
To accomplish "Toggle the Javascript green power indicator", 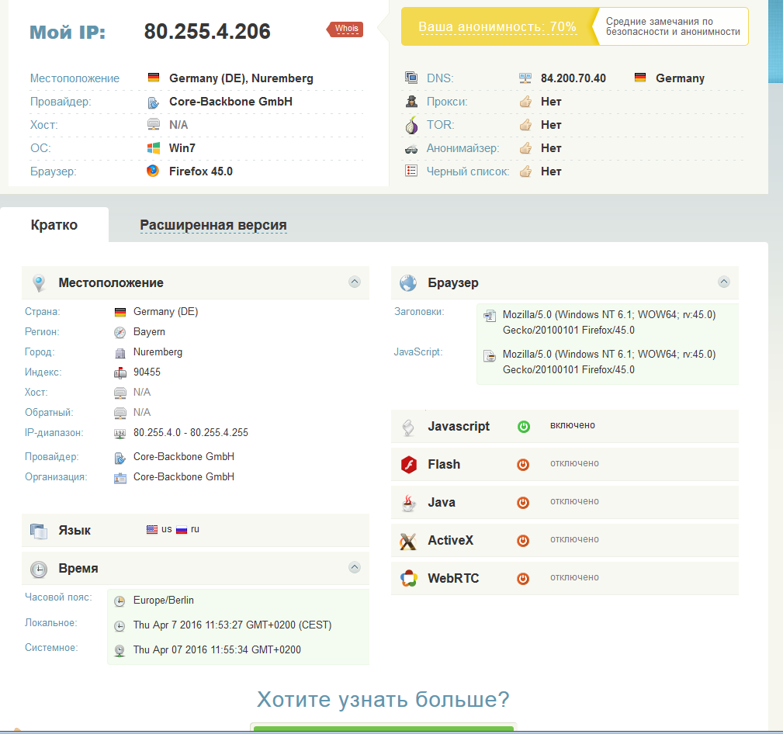I will coord(524,427).
